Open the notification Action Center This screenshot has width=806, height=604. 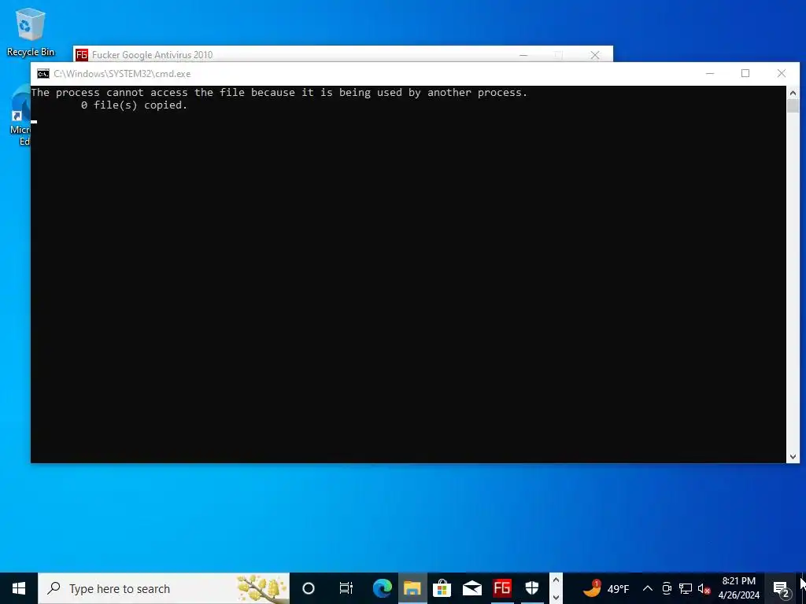click(x=782, y=588)
